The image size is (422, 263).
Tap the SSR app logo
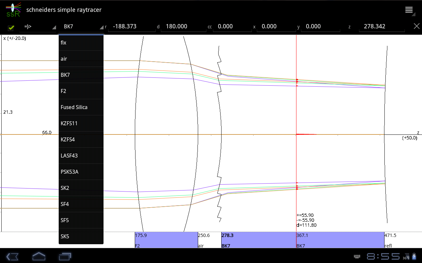(x=14, y=10)
